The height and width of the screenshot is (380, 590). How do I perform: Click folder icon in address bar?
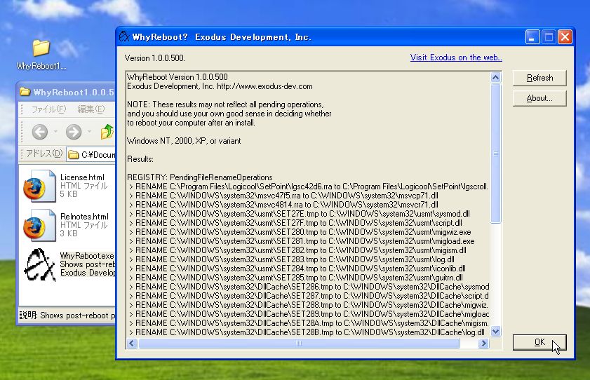coord(74,154)
